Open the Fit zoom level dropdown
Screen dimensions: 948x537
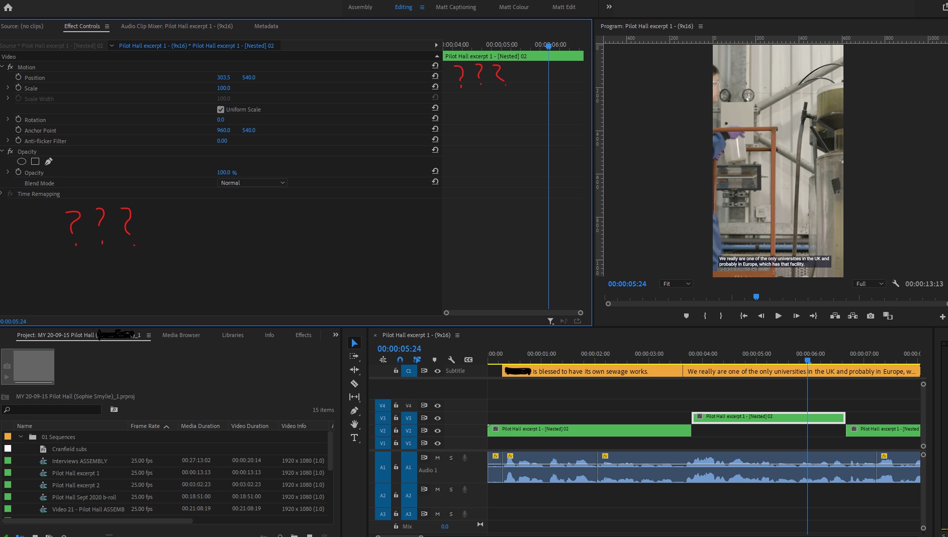(676, 283)
